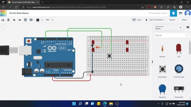191x107 pixels.
Task: Refresh the browser page
Action: [16, 7]
